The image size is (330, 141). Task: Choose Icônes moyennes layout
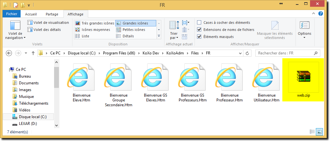93,30
